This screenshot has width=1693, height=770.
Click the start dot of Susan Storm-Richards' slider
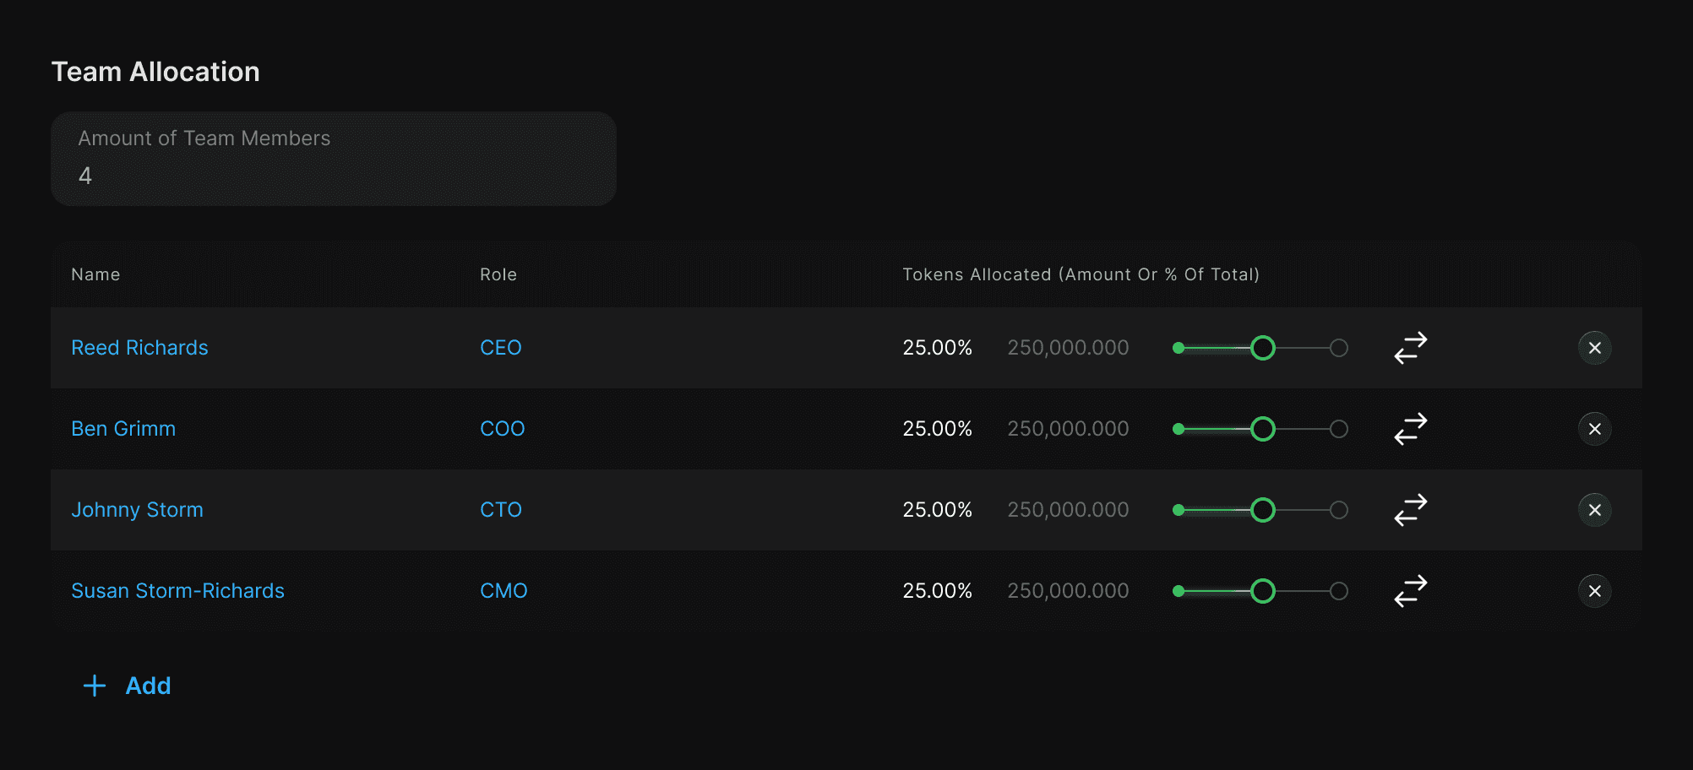tap(1179, 591)
